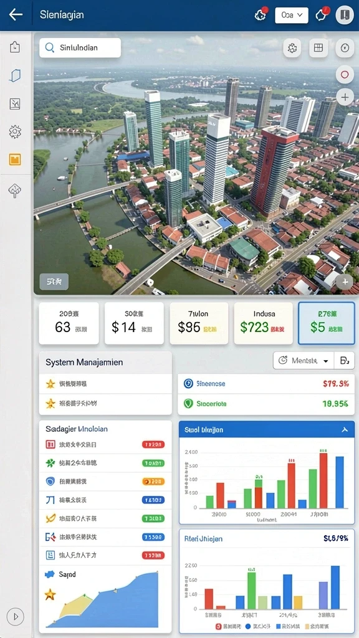Toggle the grid view icon on map
359x638 pixels.
318,48
